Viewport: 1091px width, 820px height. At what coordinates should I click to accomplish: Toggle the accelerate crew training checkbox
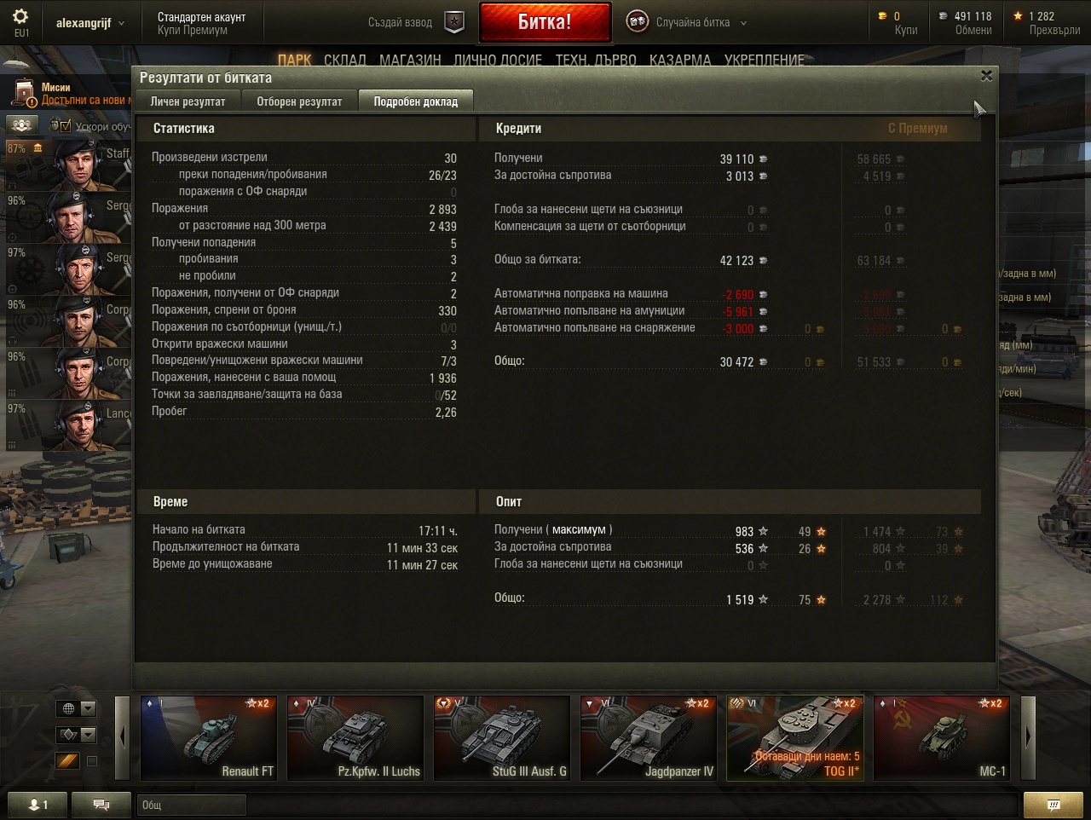[x=66, y=126]
